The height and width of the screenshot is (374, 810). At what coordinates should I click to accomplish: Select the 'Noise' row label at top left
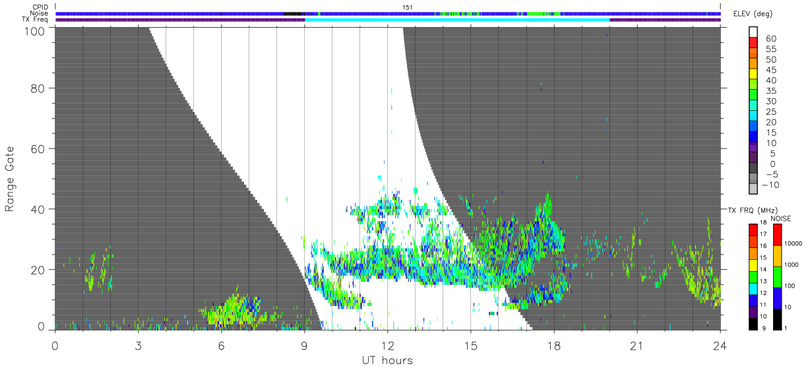click(39, 13)
